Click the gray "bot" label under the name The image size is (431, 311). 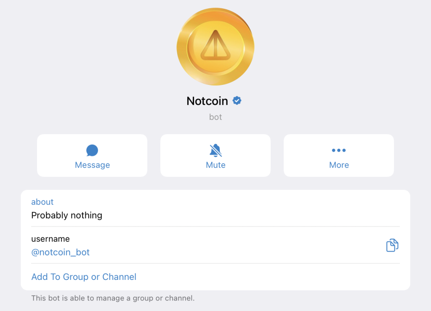[x=215, y=117]
